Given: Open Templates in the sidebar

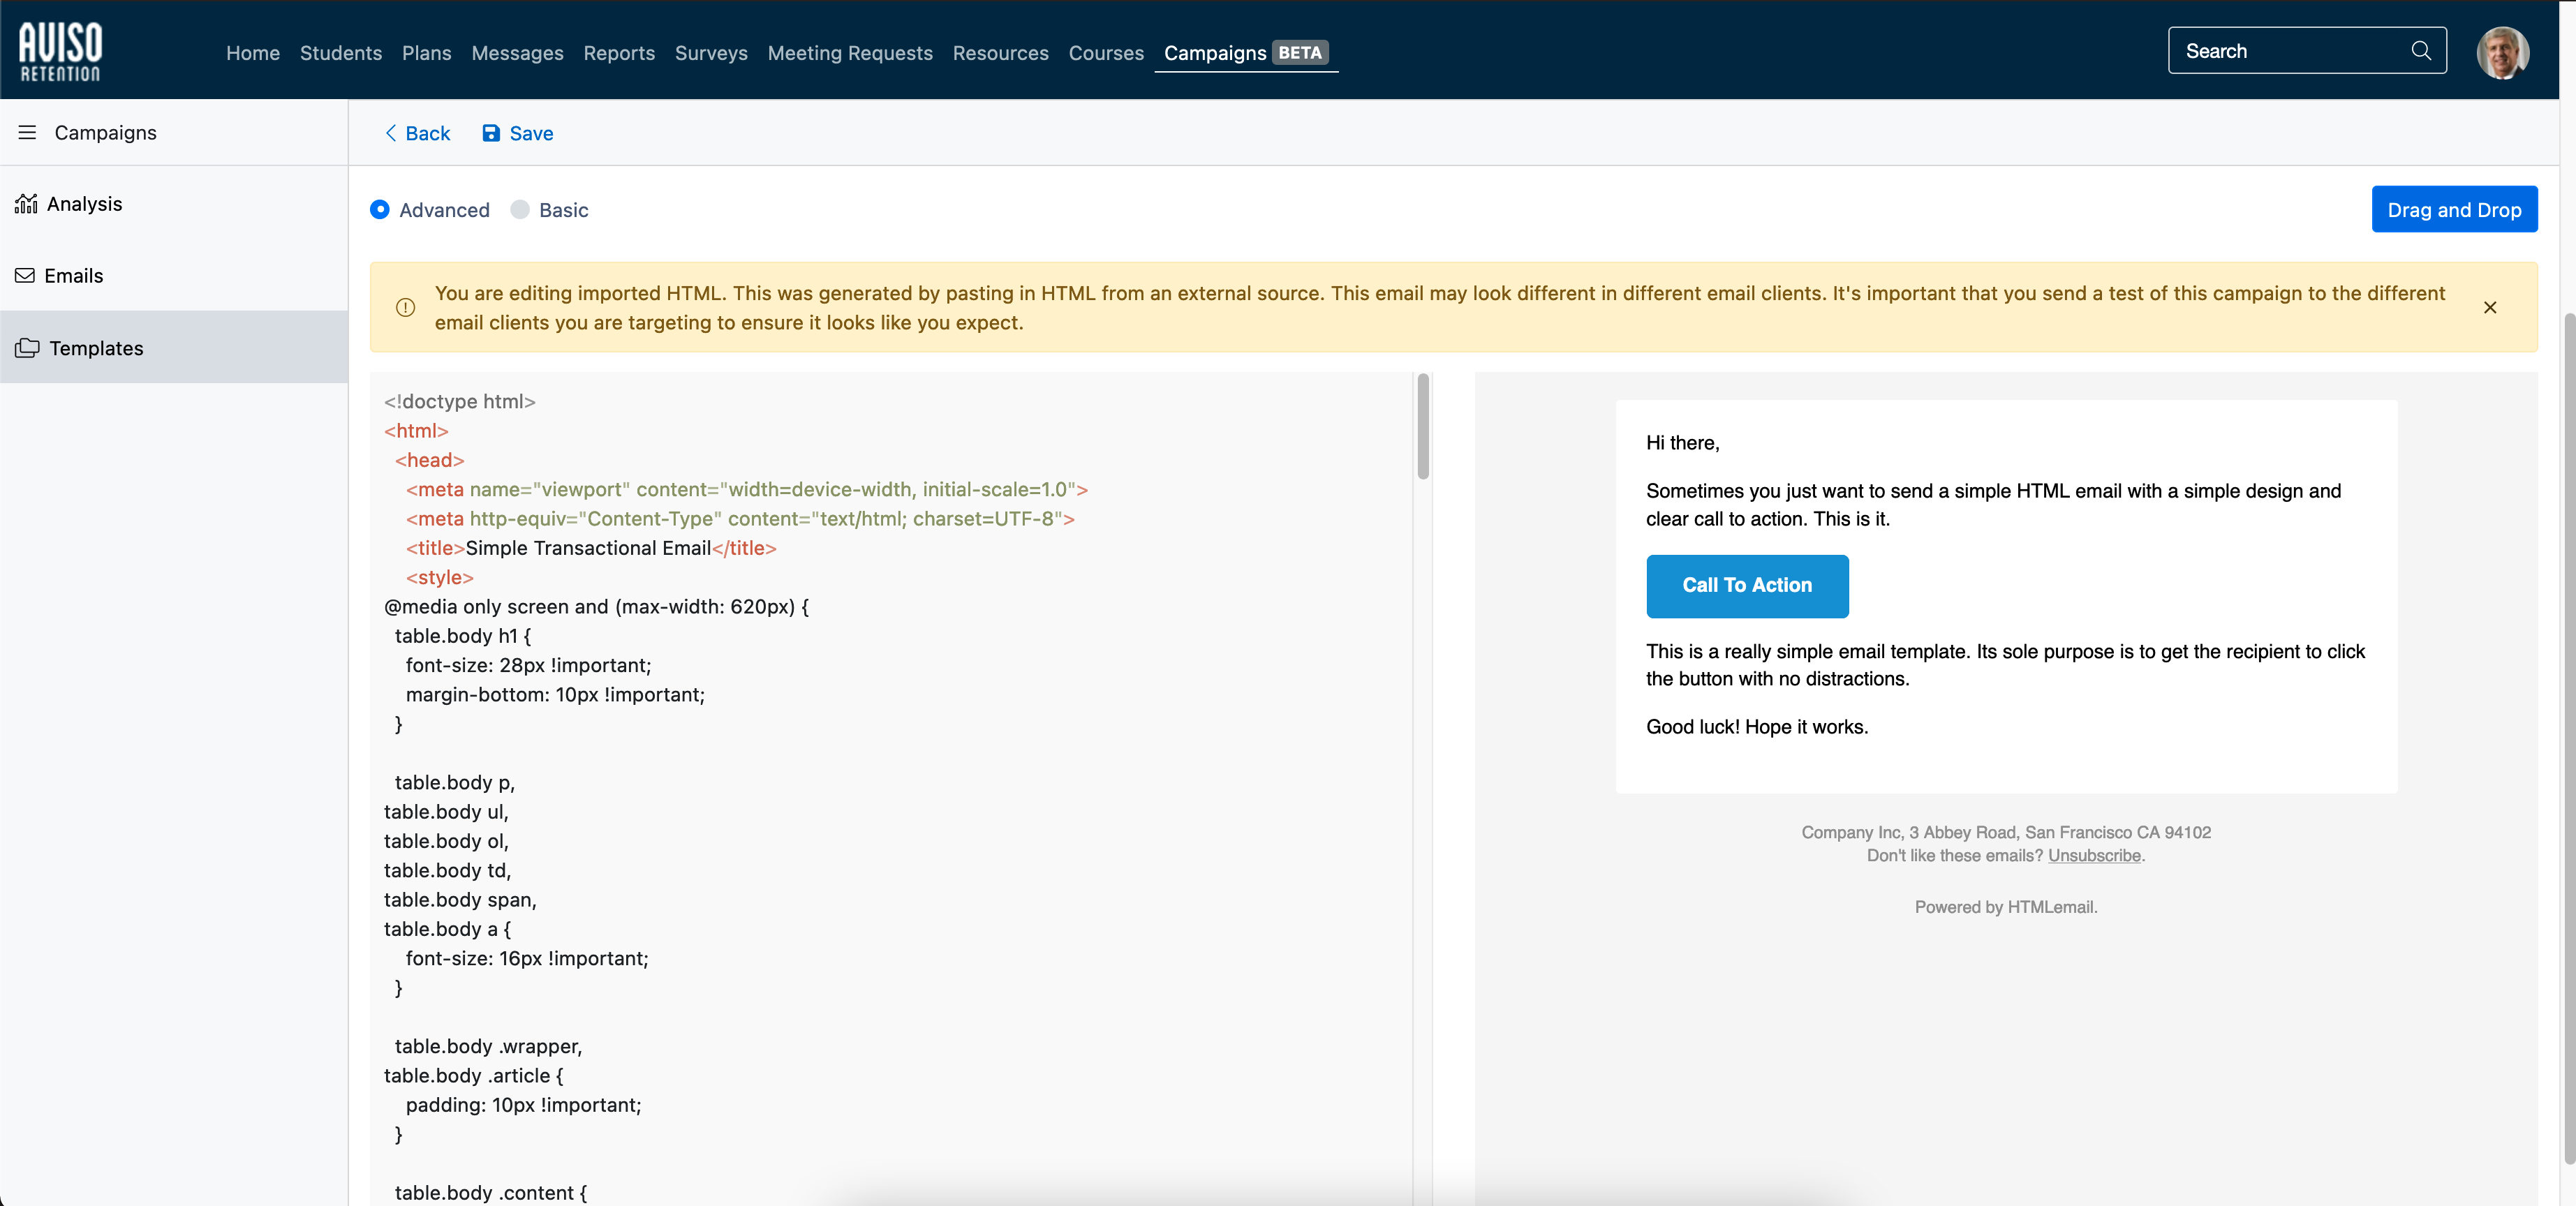Looking at the screenshot, I should click(x=174, y=347).
